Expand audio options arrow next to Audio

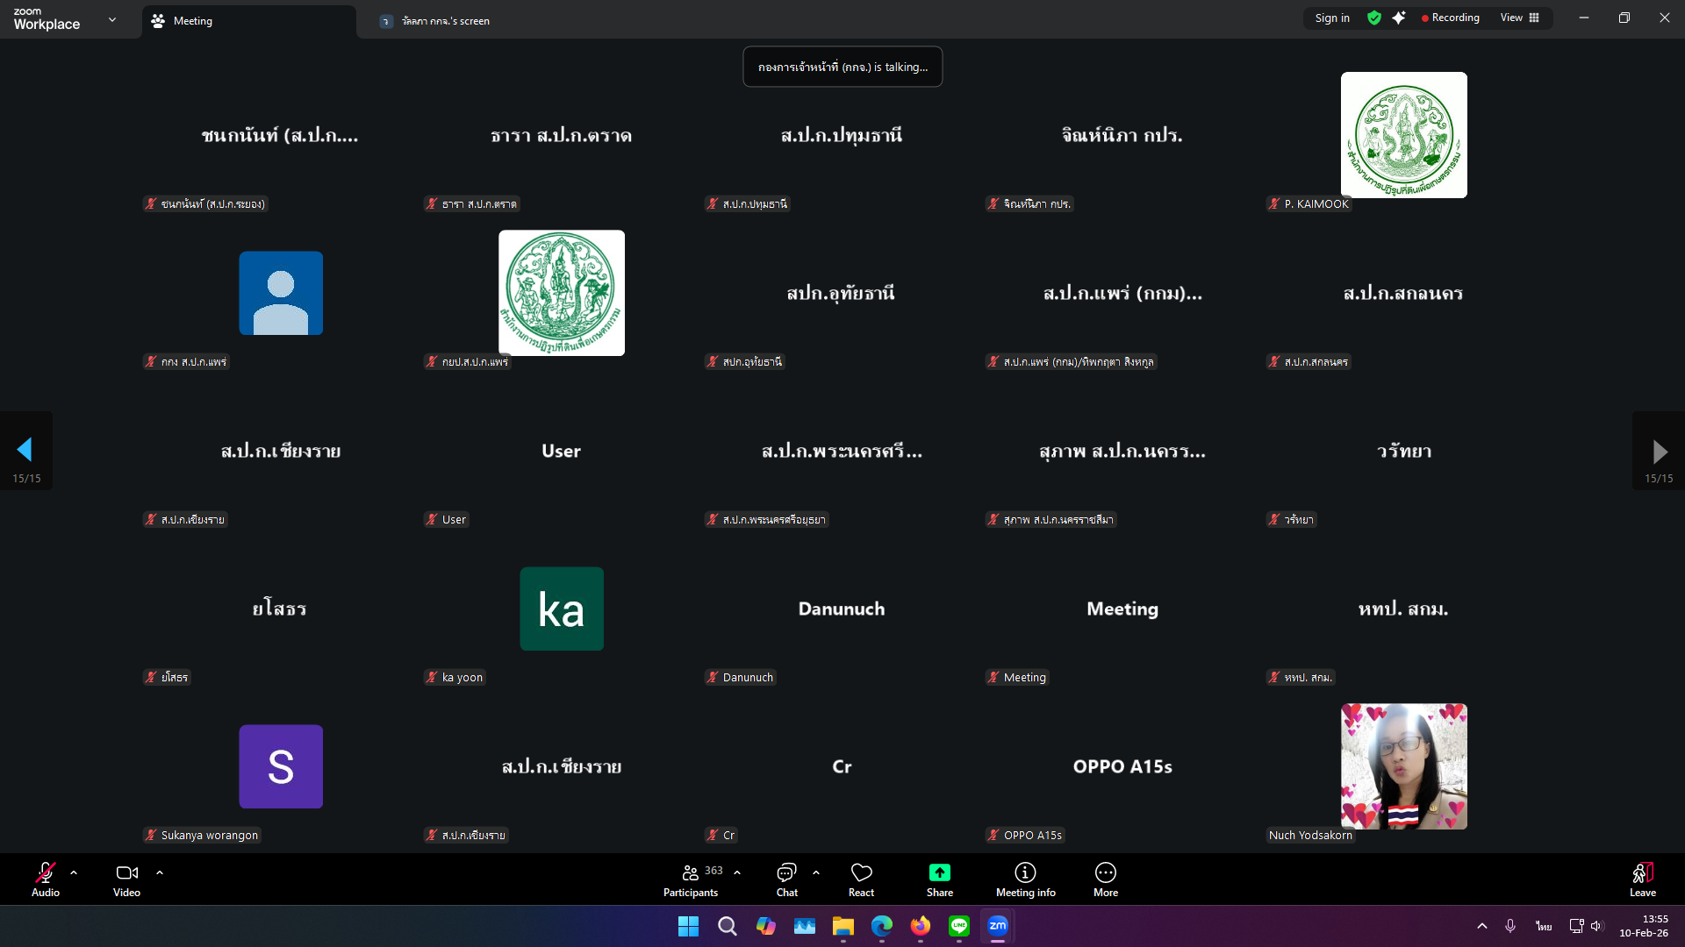(x=74, y=872)
